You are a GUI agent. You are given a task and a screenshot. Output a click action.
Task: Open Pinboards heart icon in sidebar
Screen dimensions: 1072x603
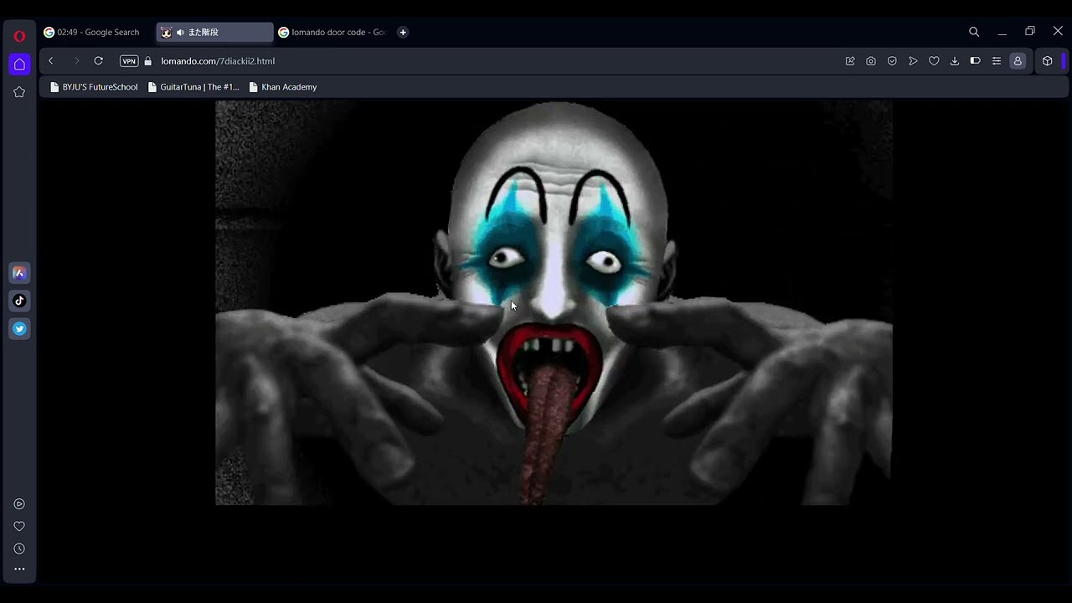point(19,526)
